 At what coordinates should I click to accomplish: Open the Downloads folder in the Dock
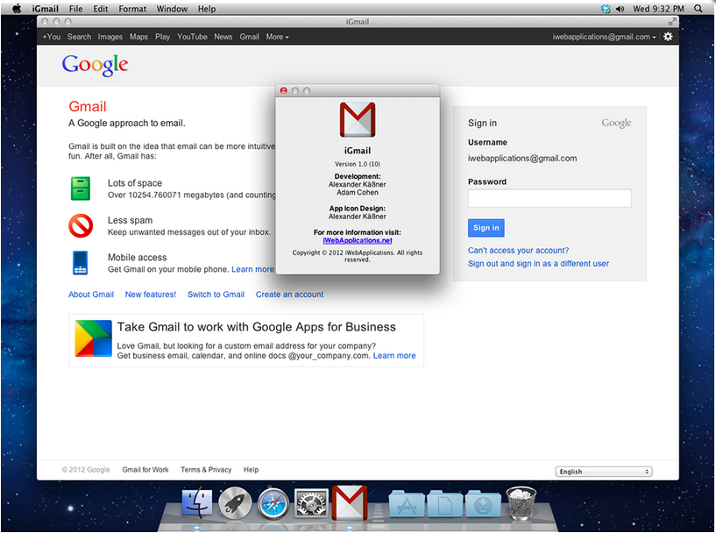[483, 504]
